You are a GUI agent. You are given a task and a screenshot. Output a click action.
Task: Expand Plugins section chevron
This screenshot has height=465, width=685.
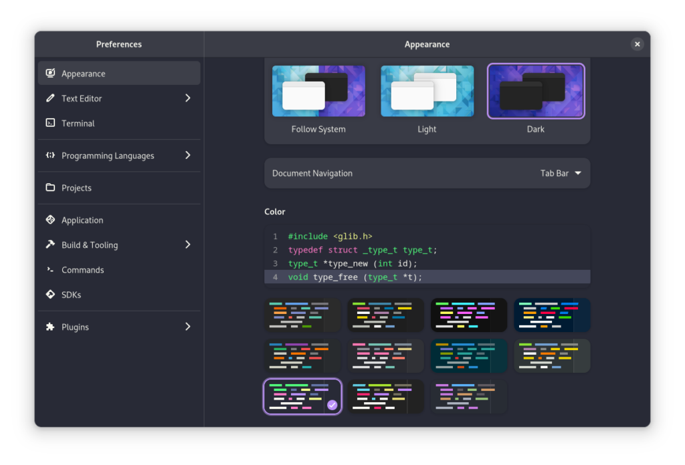(188, 327)
